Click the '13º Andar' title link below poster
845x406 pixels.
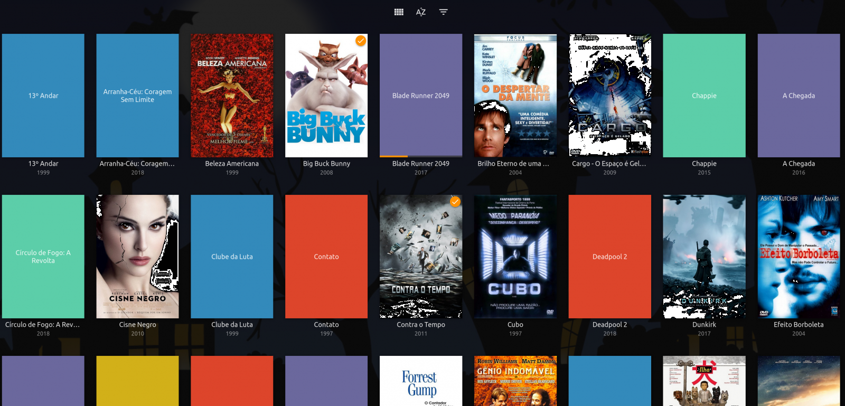coord(43,164)
